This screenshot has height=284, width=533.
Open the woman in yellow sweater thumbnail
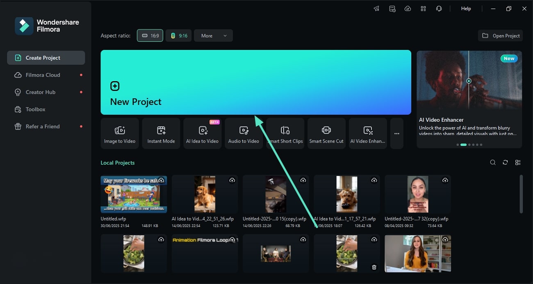[418, 254]
